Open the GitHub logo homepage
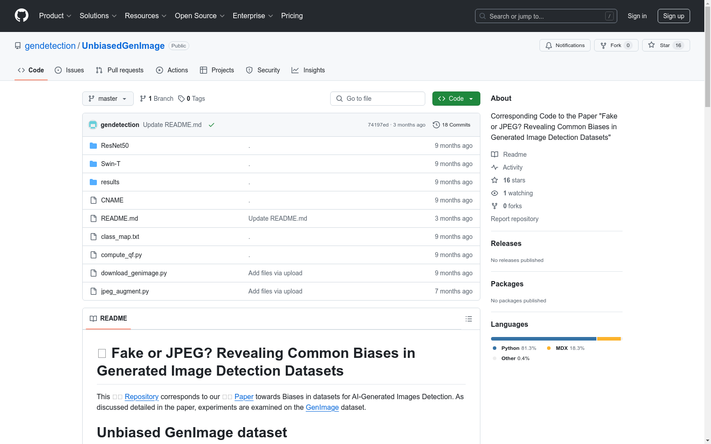This screenshot has height=444, width=711. pyautogui.click(x=21, y=16)
